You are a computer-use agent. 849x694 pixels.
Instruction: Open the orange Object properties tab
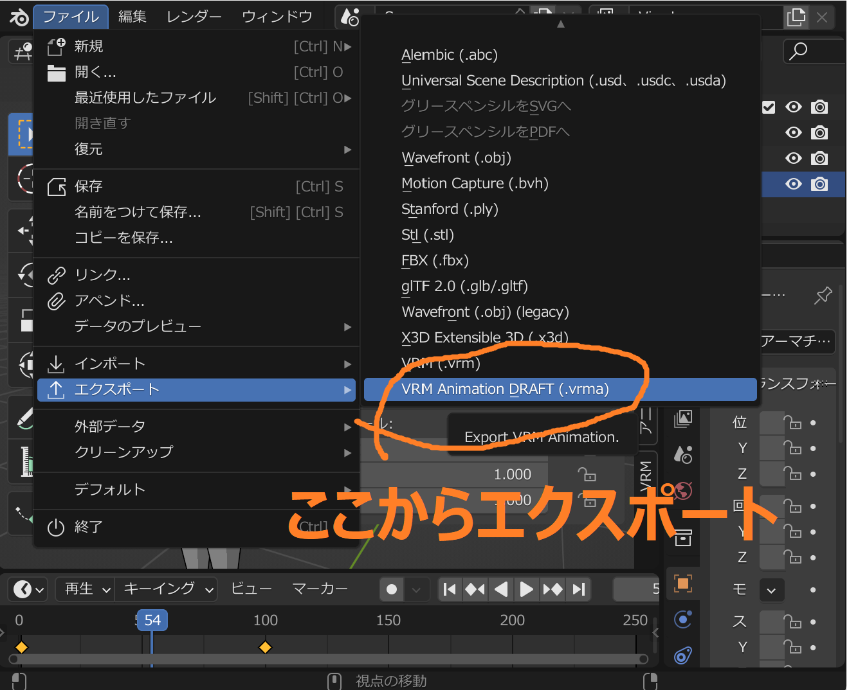tap(682, 583)
